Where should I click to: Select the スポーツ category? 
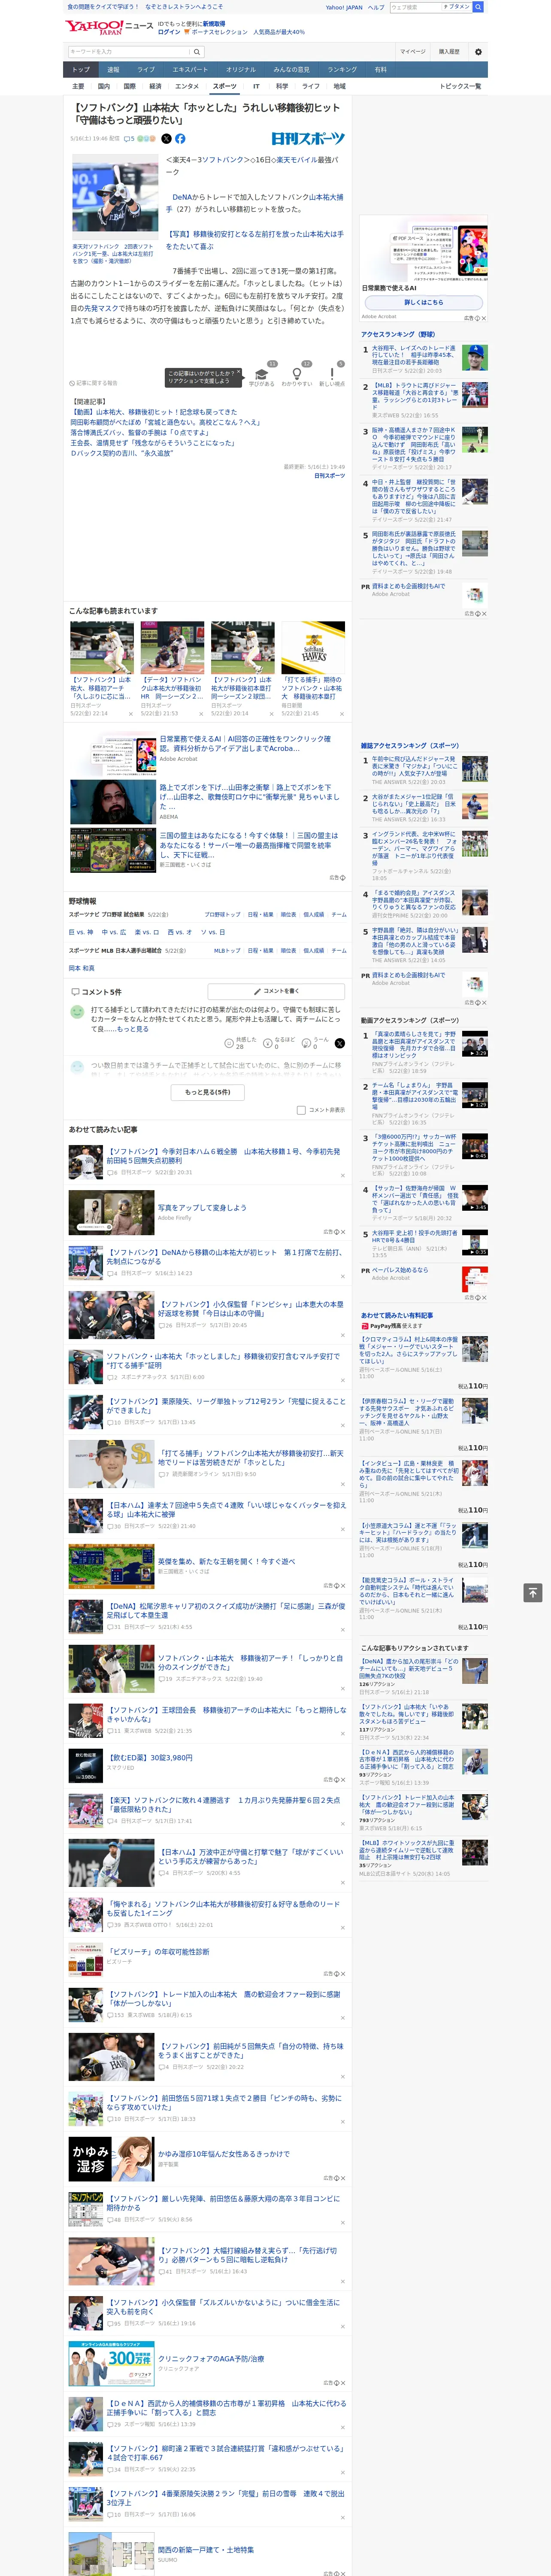[224, 86]
